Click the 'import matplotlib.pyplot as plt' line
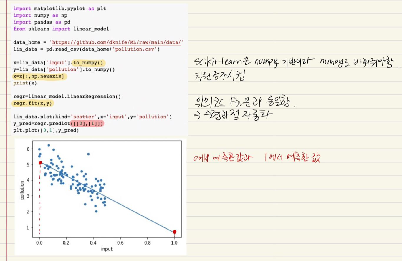 (x=59, y=9)
